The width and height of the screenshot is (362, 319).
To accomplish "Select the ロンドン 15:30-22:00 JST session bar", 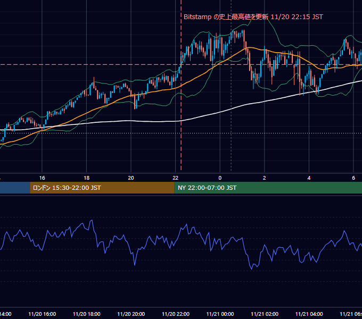I will click(102, 188).
